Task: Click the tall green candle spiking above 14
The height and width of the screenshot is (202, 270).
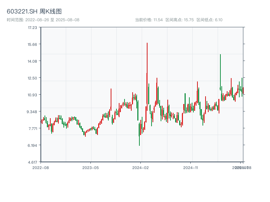Action: (220, 71)
